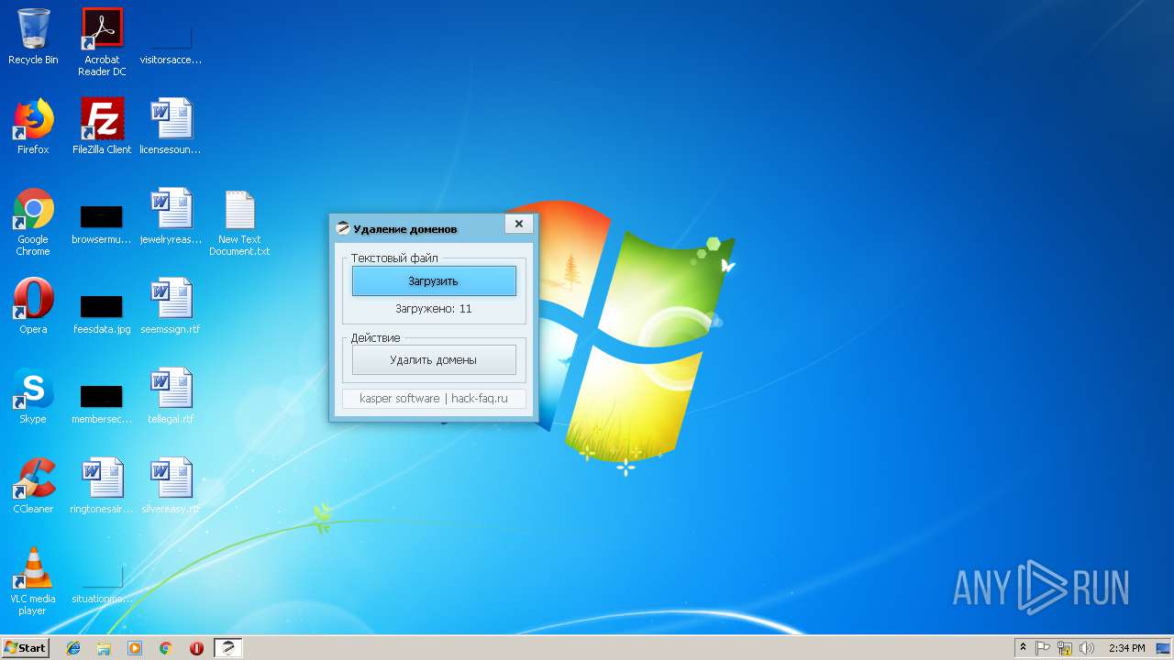Select the silvereasy.rtf document

click(x=171, y=486)
